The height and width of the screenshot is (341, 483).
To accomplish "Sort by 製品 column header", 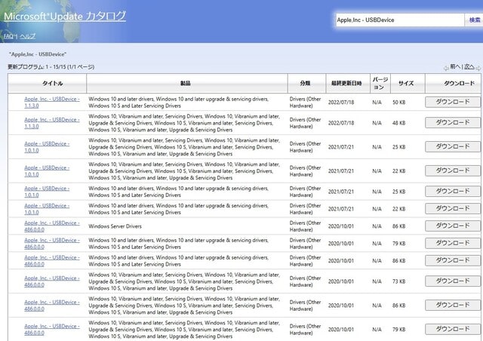I will click(x=187, y=83).
